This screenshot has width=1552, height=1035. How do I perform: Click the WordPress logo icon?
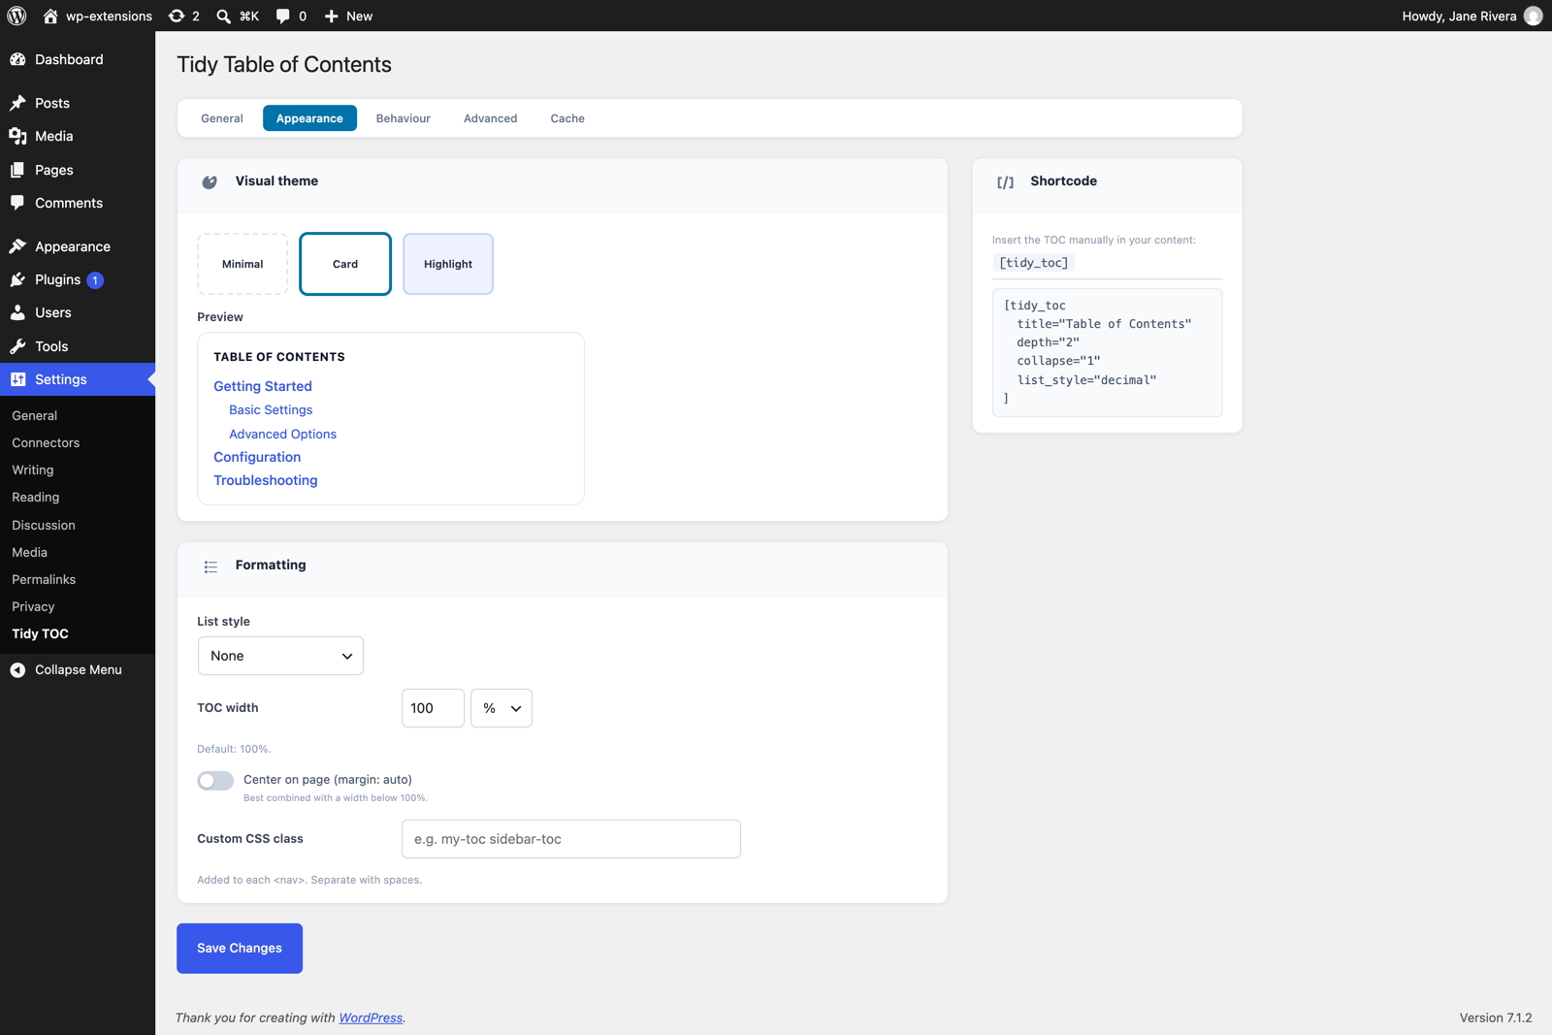coord(16,16)
